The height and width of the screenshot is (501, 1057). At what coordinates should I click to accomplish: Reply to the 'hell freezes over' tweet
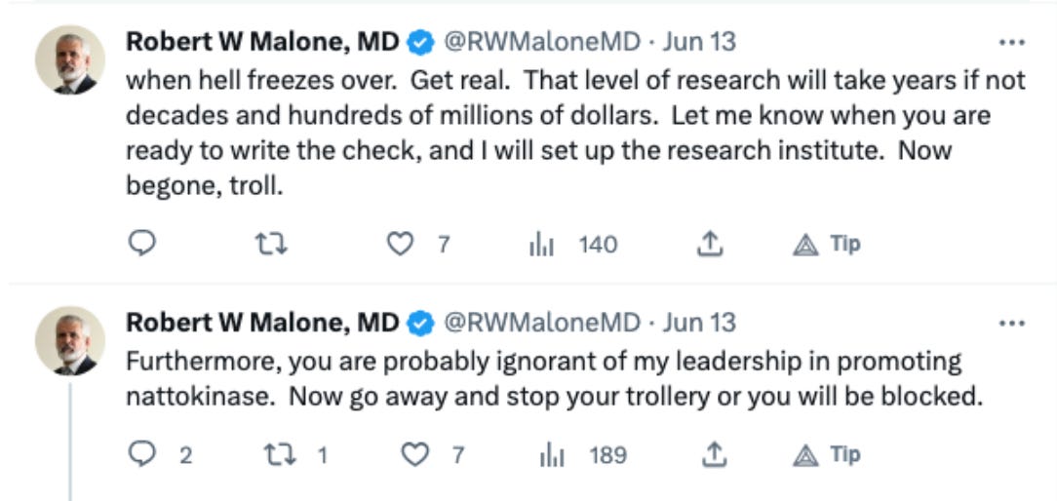141,244
